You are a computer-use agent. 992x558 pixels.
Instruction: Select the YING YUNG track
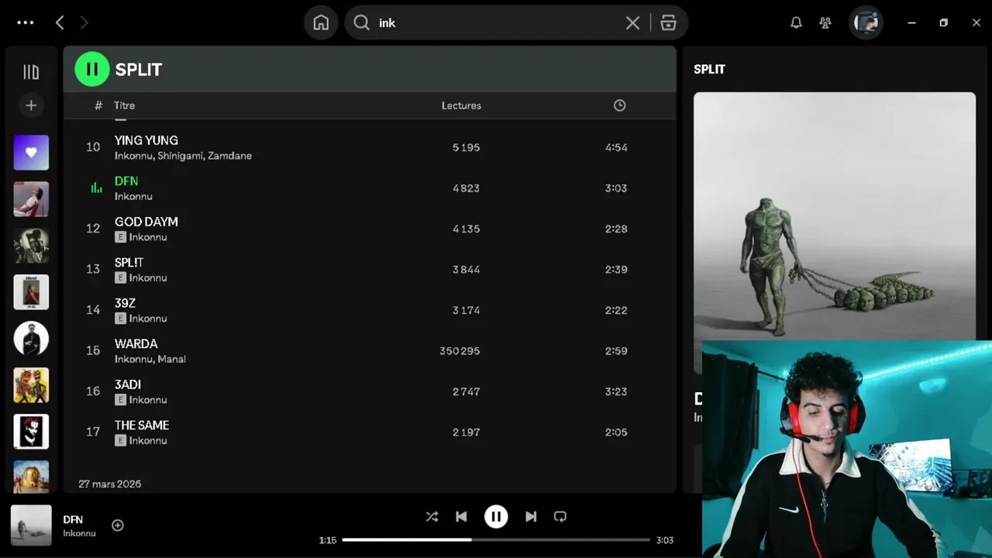click(x=146, y=140)
